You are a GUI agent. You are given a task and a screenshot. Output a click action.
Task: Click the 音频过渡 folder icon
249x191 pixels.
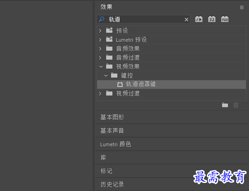(109, 57)
